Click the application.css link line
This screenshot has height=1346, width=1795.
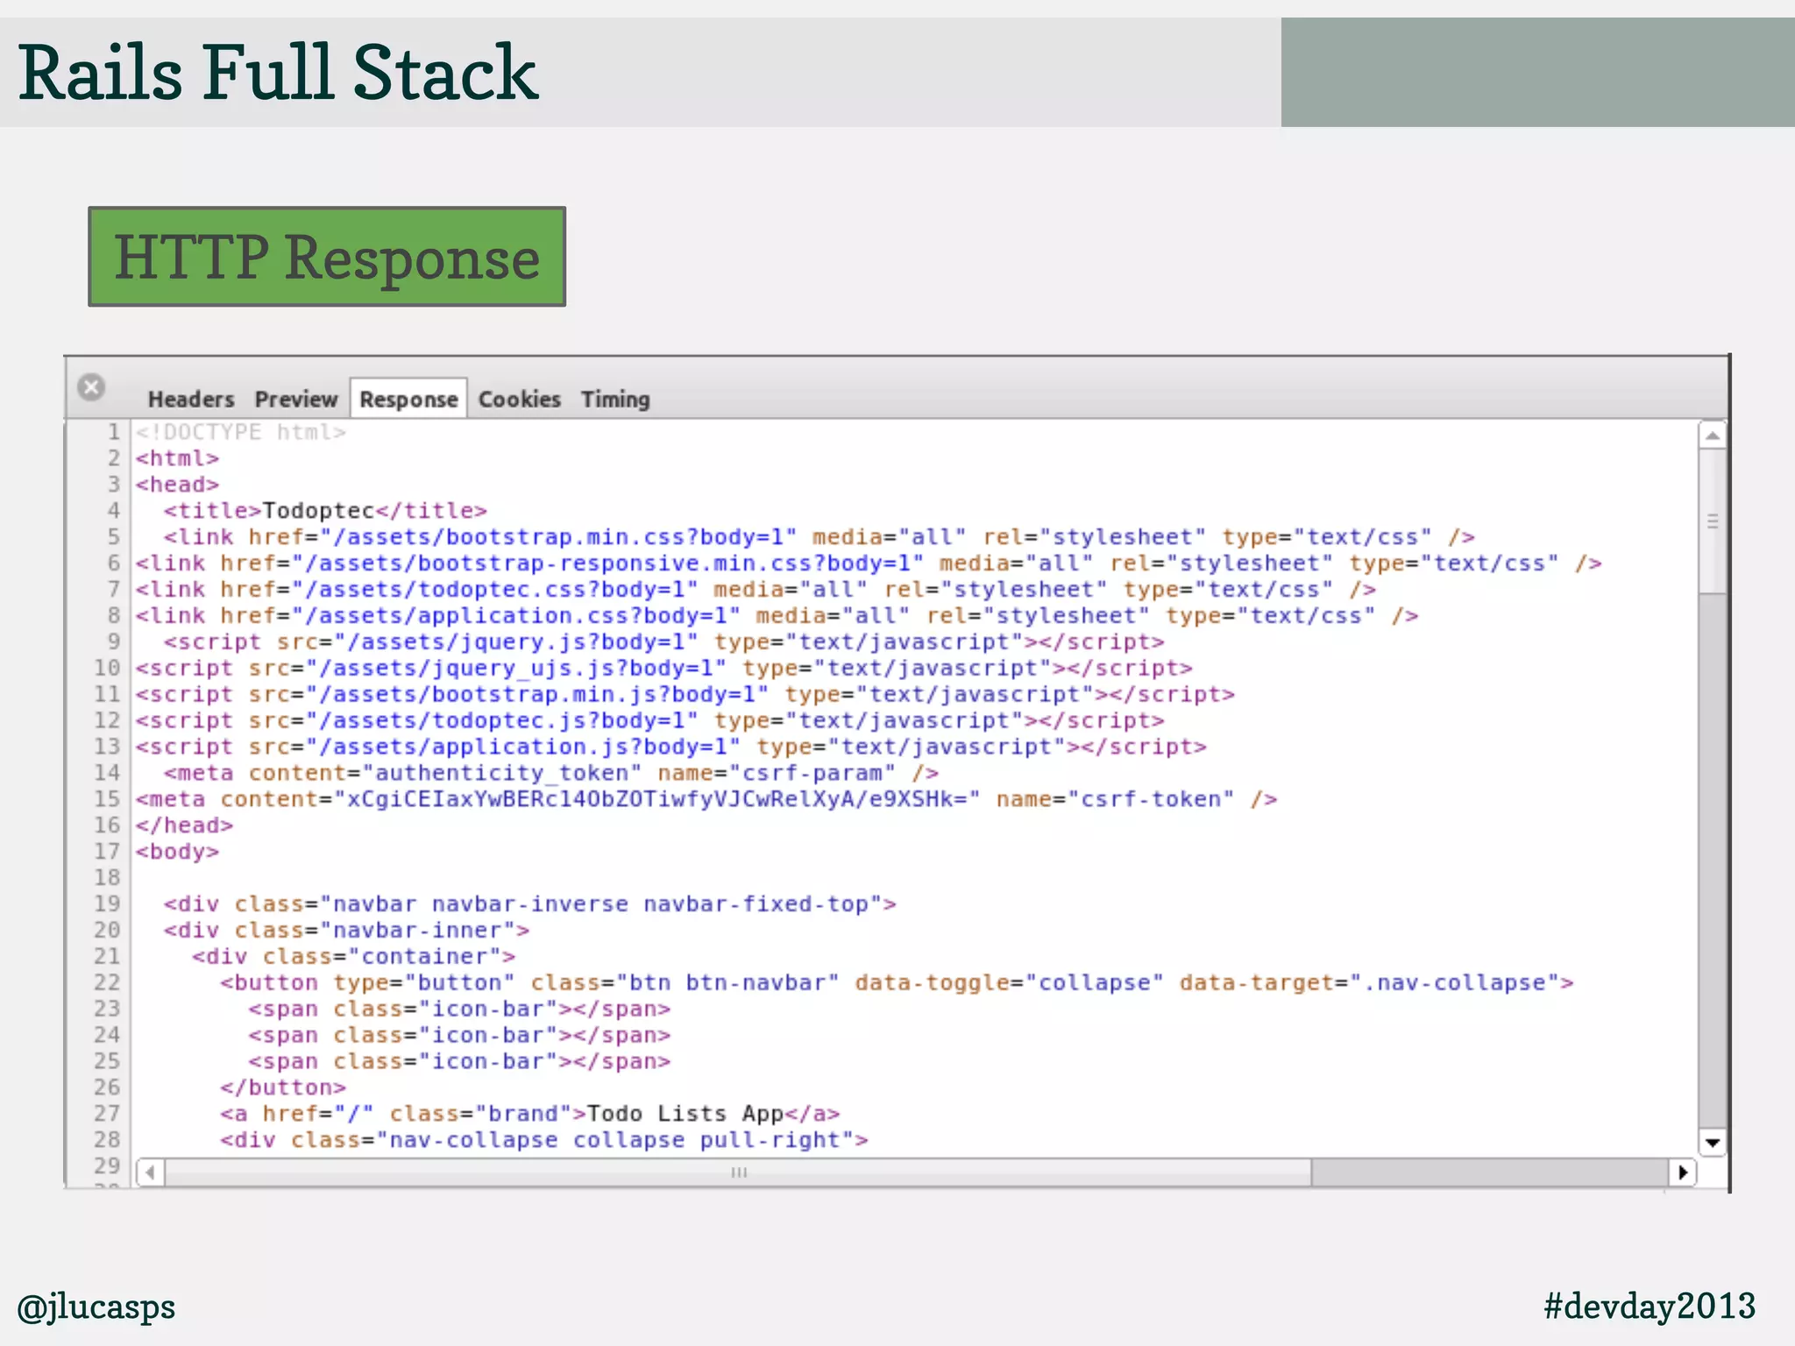tap(777, 616)
